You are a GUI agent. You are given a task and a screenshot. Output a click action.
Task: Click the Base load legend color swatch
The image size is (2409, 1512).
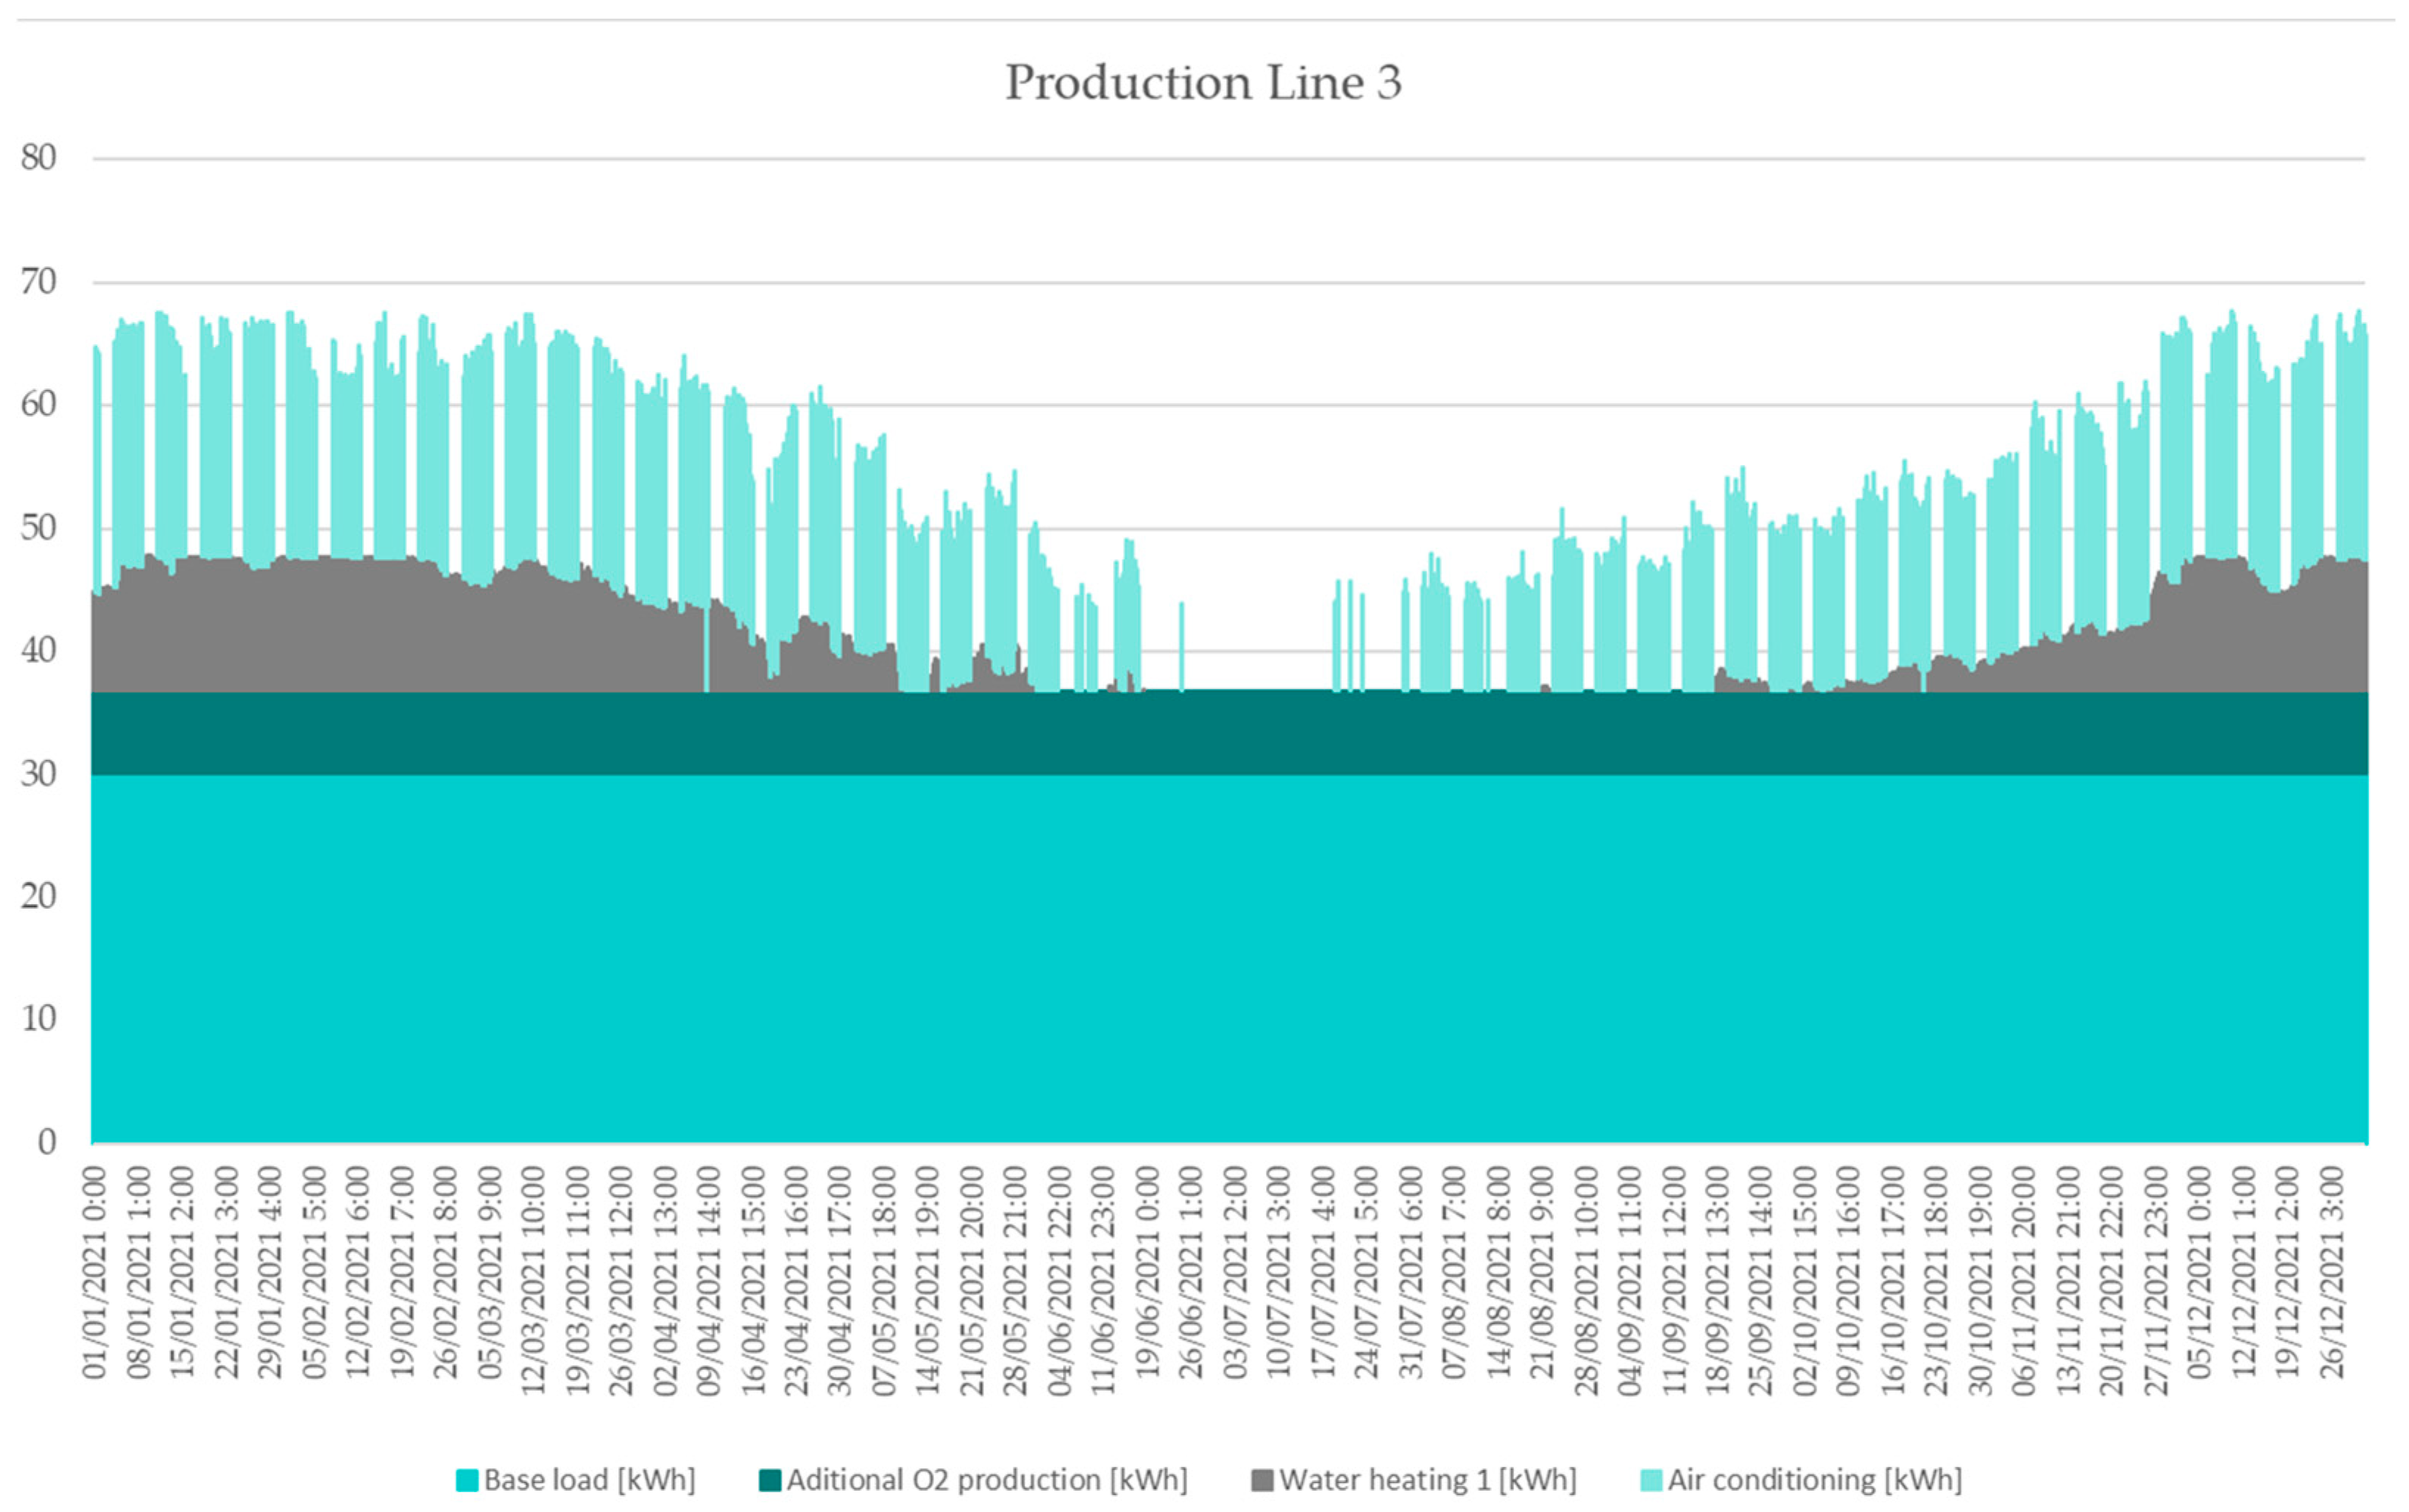click(x=467, y=1481)
